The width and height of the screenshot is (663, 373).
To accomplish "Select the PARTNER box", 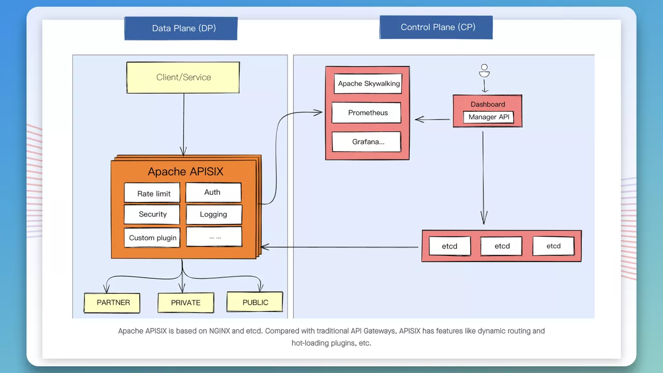I will coord(112,303).
